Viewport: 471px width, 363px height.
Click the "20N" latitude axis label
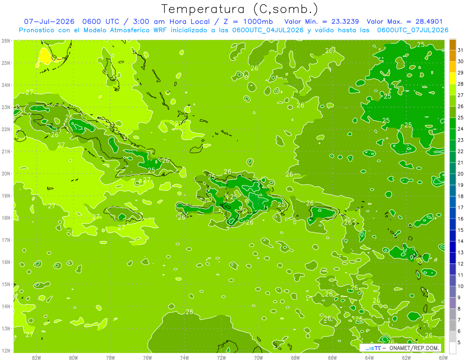point(5,173)
